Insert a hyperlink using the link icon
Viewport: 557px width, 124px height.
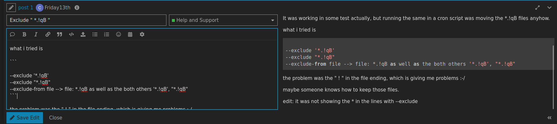click(48, 34)
